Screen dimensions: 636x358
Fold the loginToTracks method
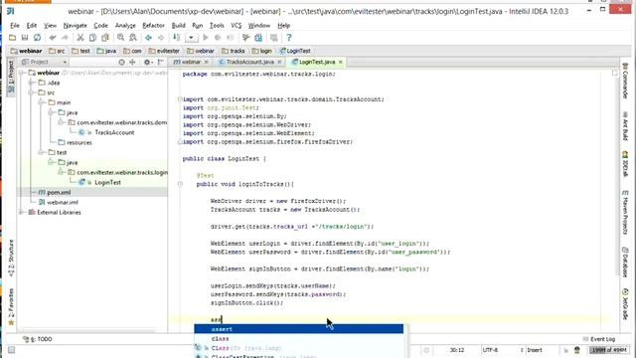click(180, 184)
